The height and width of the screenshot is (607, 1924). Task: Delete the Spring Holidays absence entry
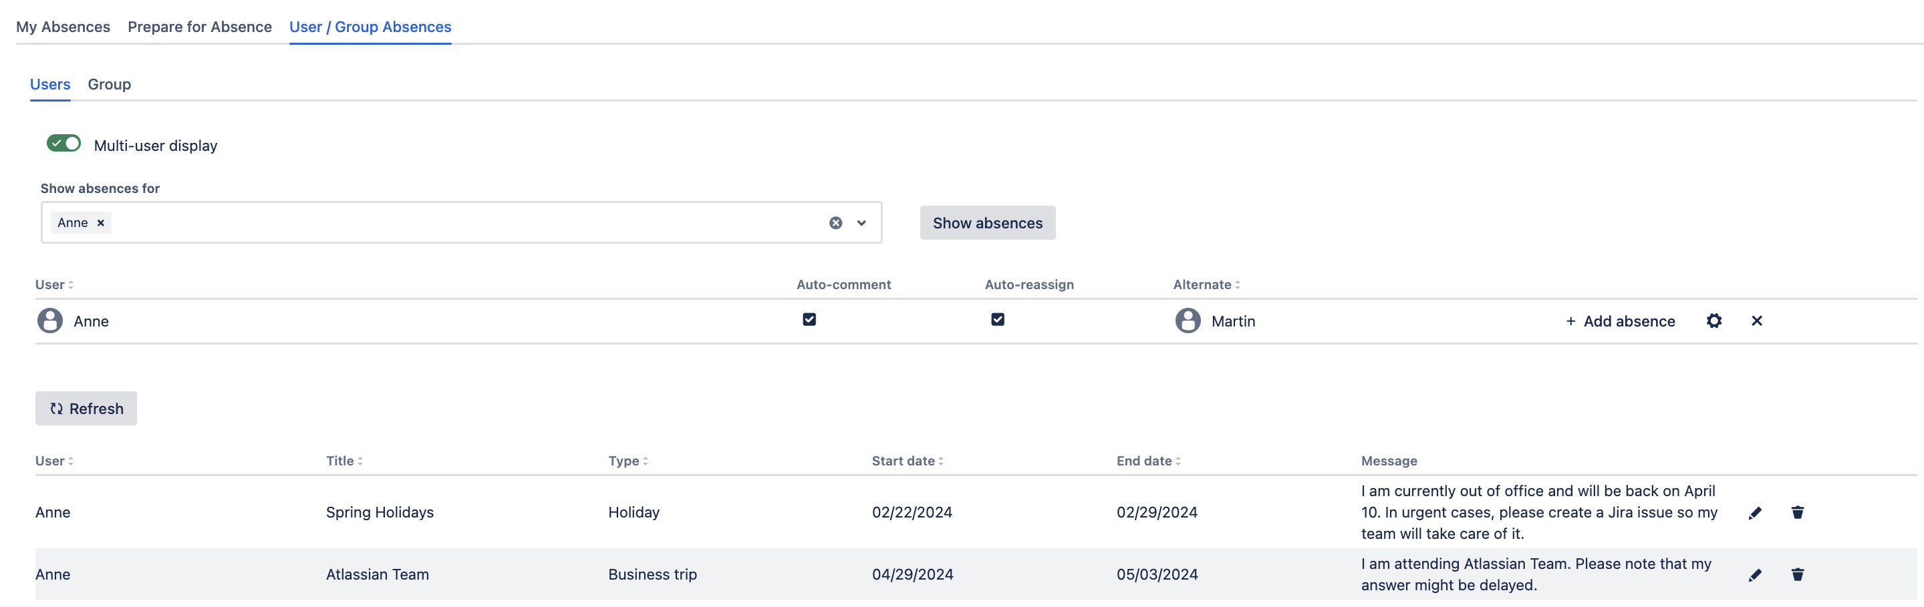(1797, 512)
